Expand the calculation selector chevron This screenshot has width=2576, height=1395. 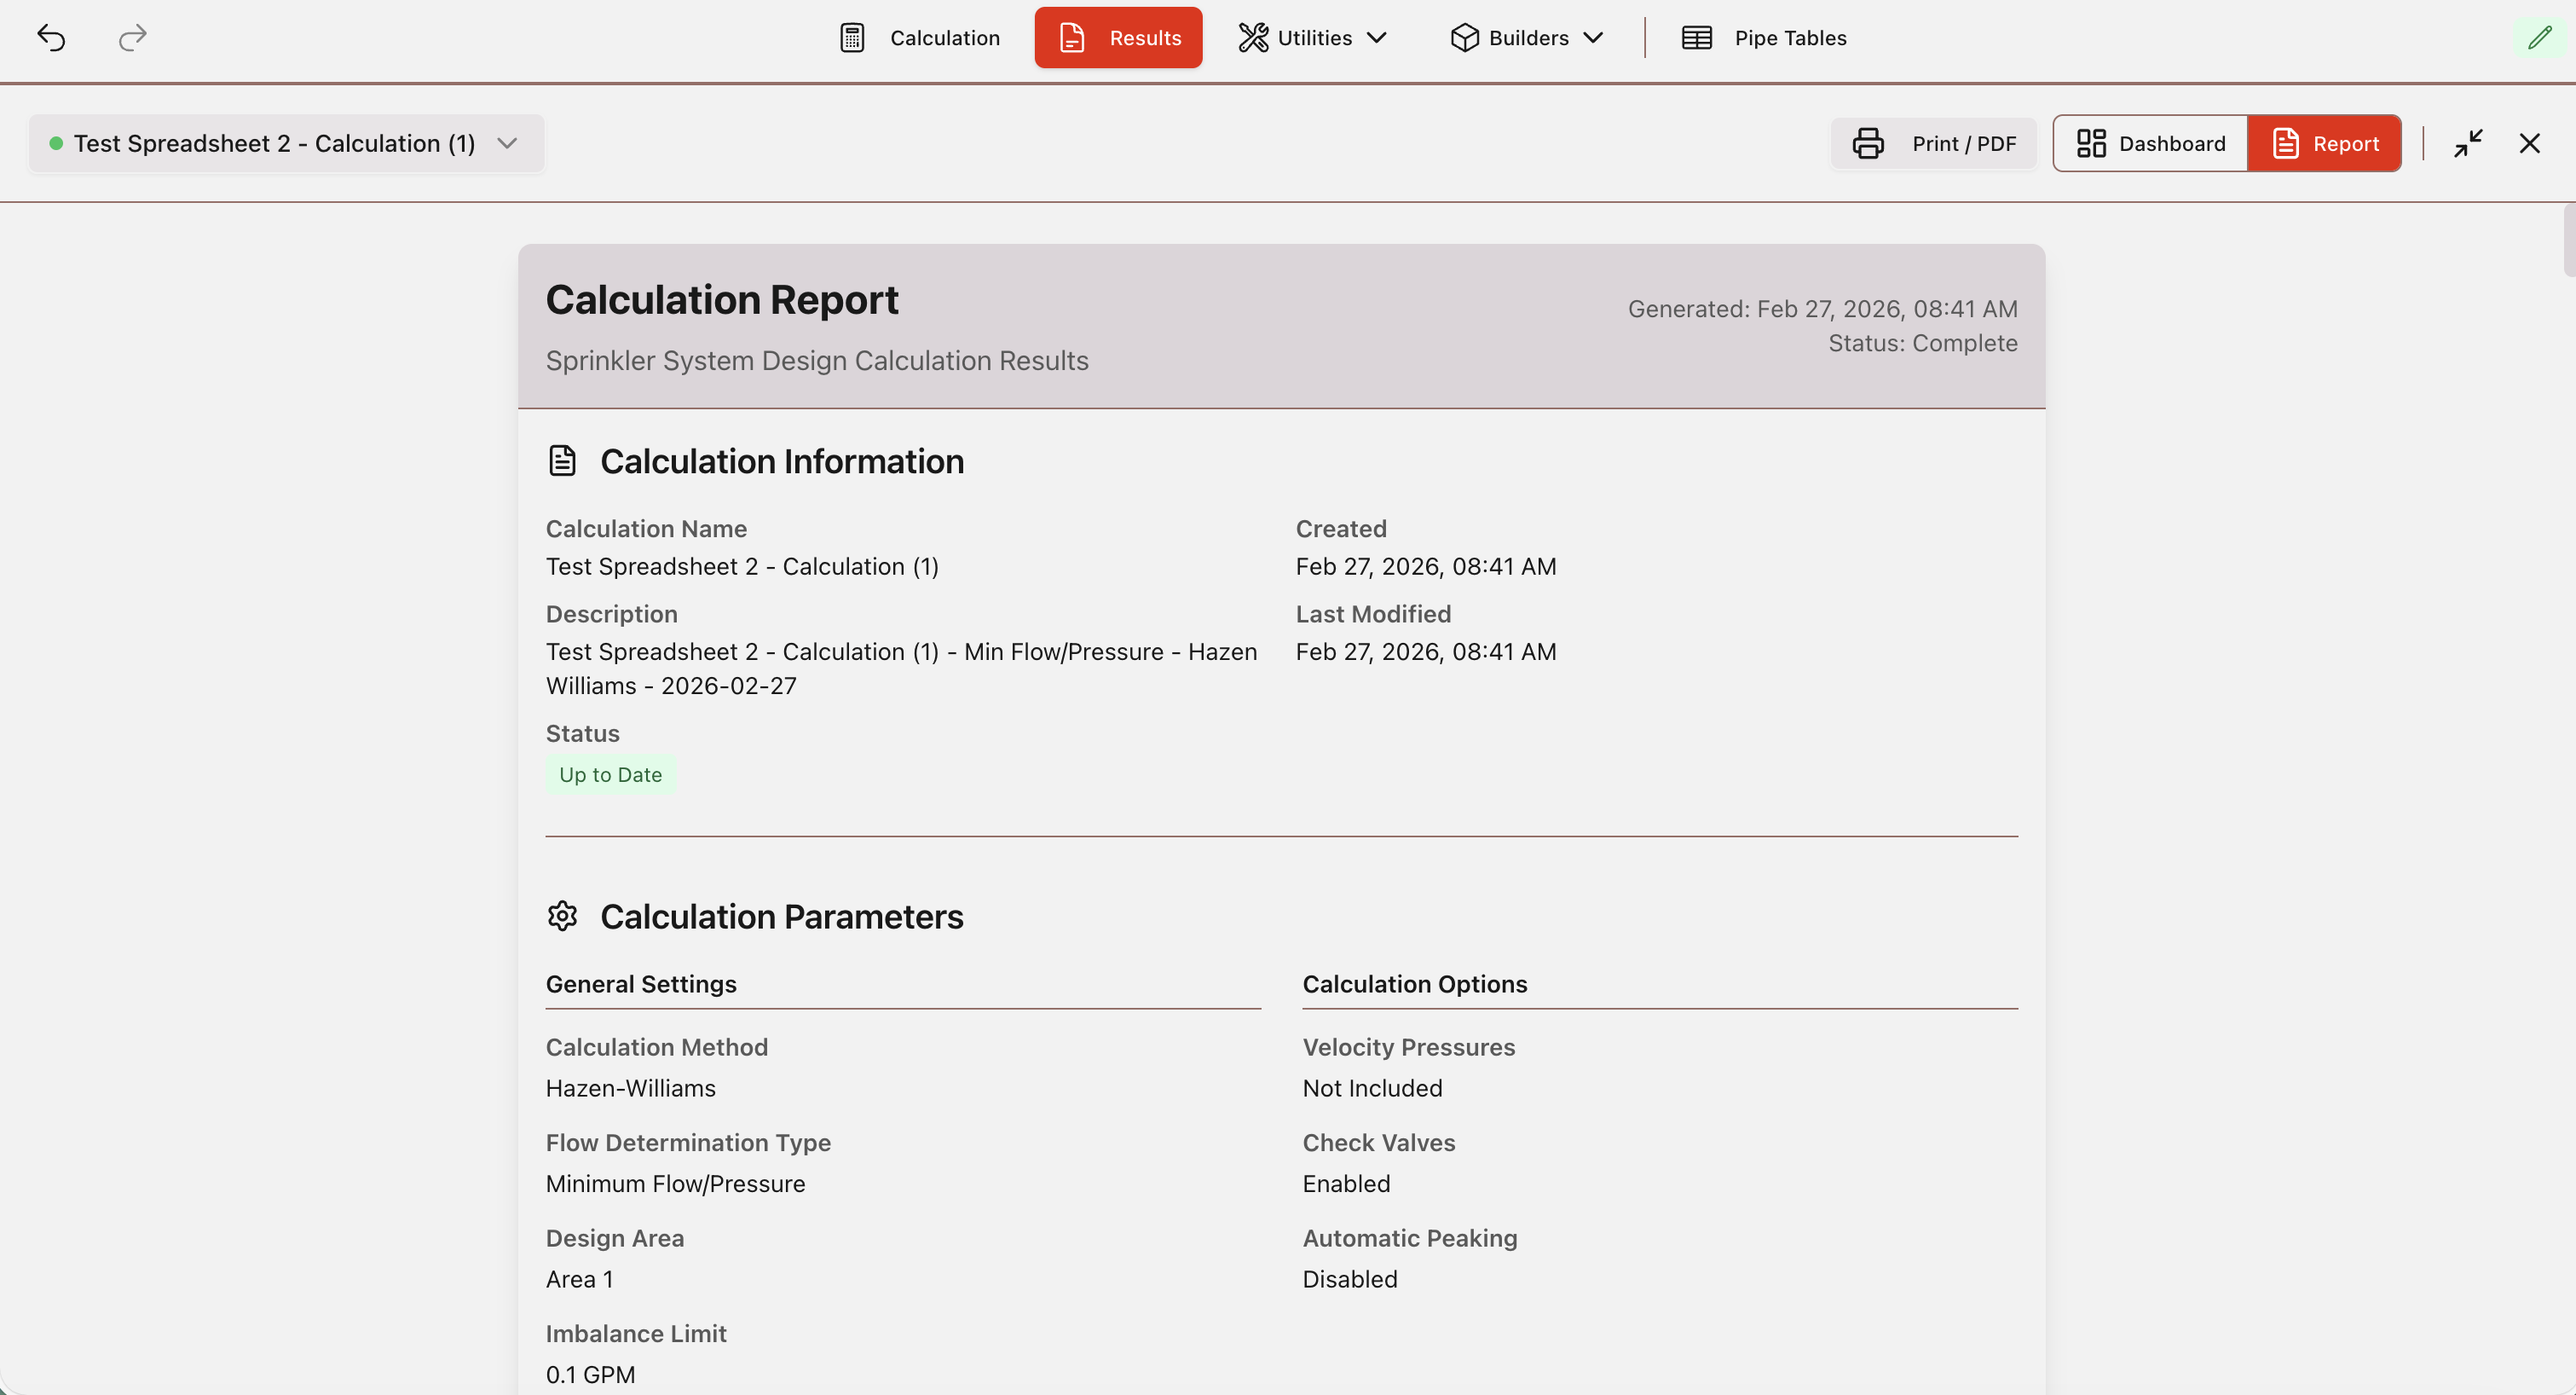(x=507, y=143)
